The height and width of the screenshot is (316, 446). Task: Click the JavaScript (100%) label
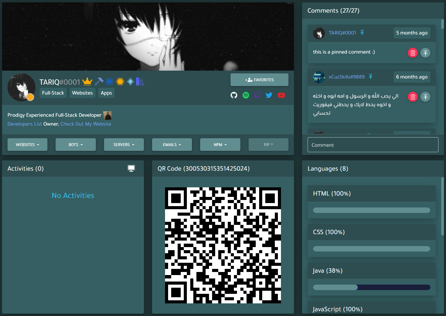(338, 309)
